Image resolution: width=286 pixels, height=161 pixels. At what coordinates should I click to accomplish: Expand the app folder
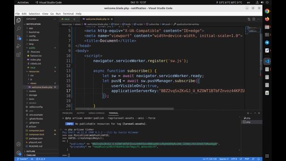click(41, 28)
